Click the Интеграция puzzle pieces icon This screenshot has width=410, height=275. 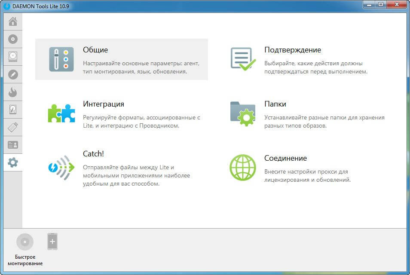[x=61, y=113]
